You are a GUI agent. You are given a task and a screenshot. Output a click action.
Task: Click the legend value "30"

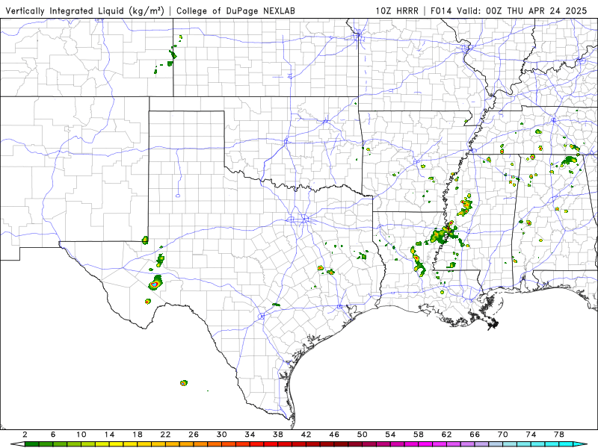pos(222,435)
